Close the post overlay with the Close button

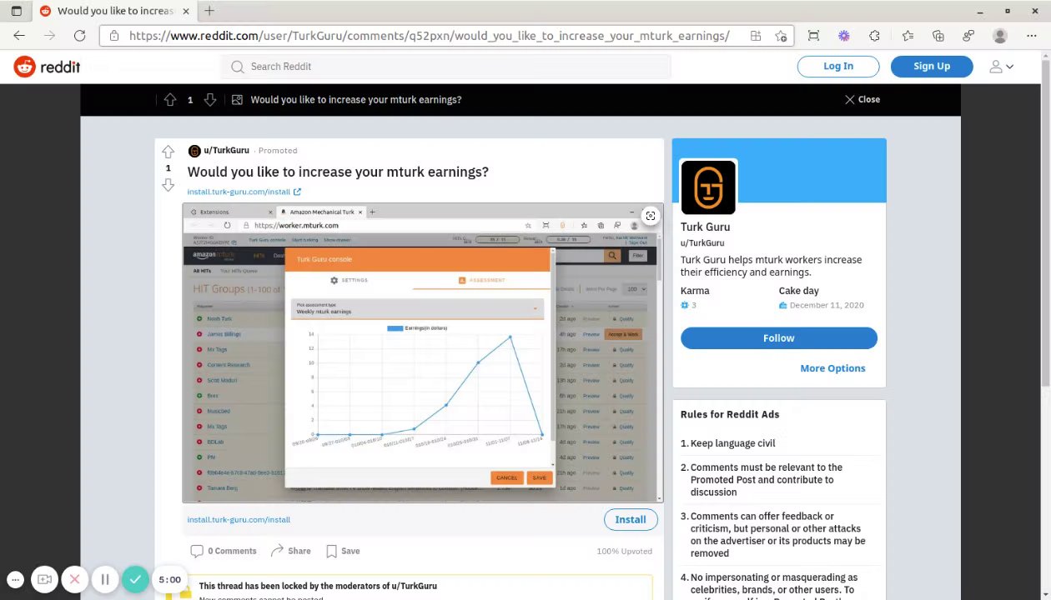coord(862,99)
